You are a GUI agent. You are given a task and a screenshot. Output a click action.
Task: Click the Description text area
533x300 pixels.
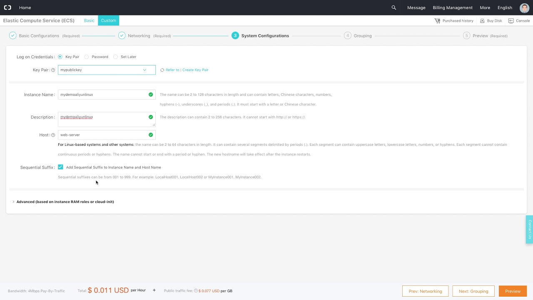tap(107, 119)
